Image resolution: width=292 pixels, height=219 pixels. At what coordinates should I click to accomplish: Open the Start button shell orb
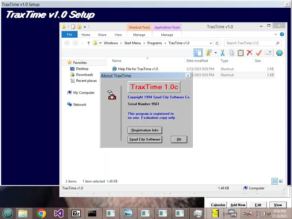(8, 213)
